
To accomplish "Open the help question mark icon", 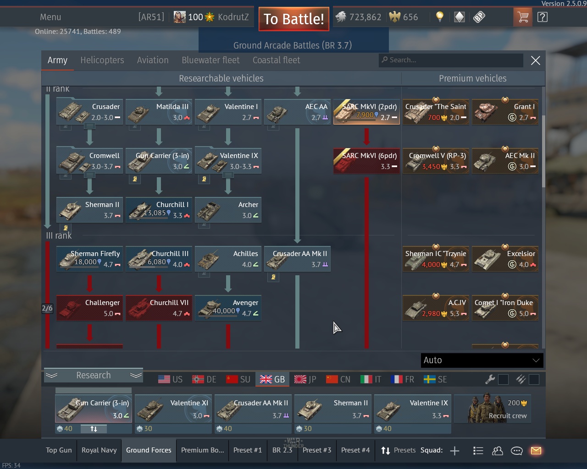I will click(x=542, y=17).
